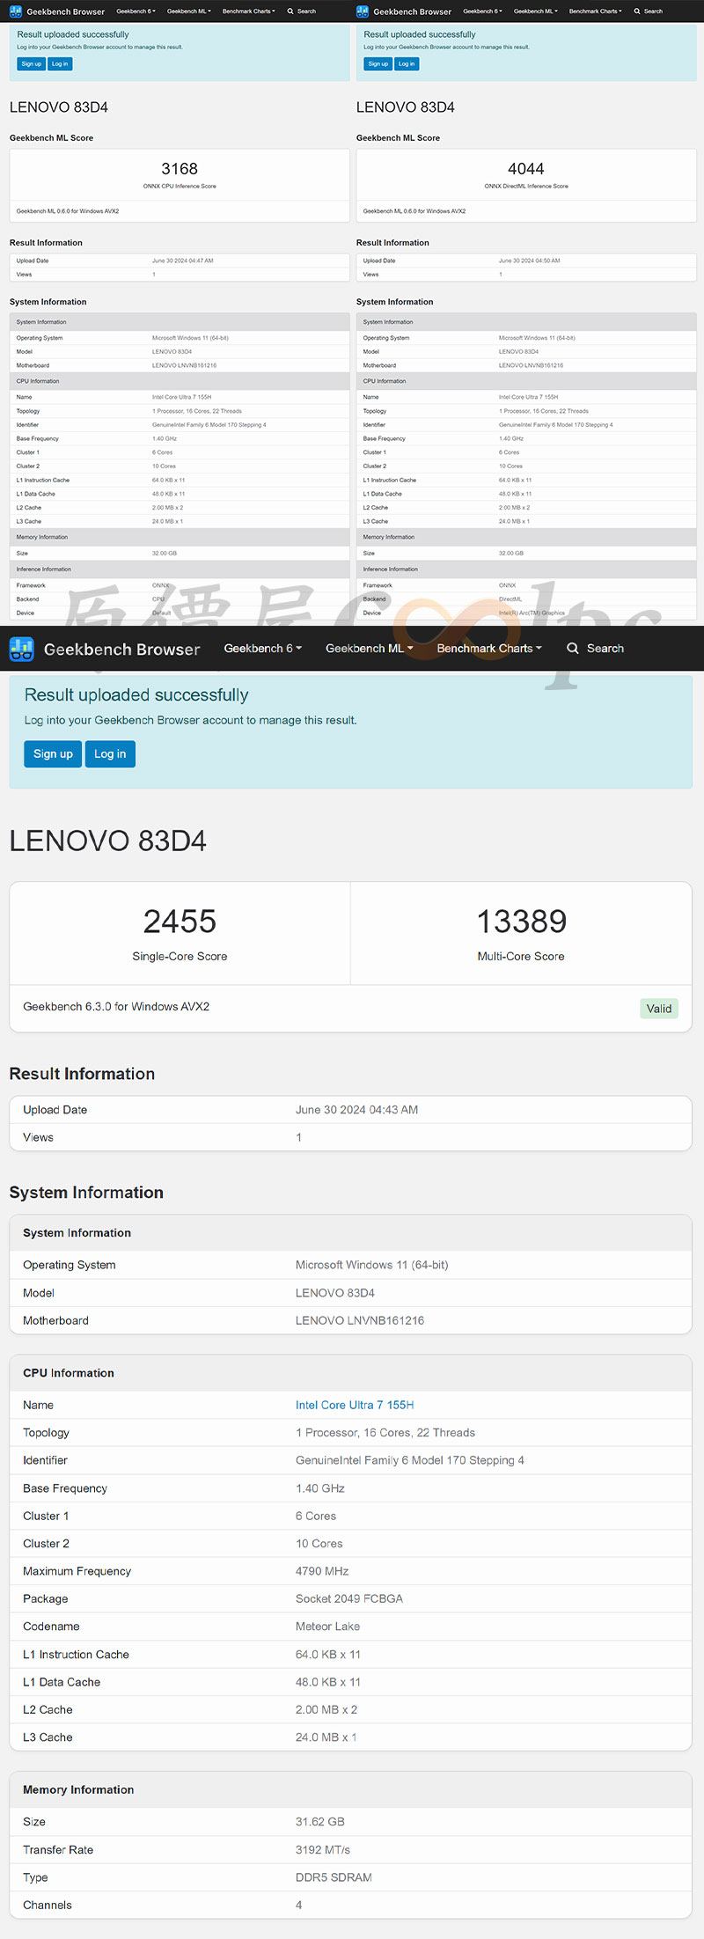Click the 'Single-Core Score' label
Viewport: 704px width, 1939px height.
180,957
